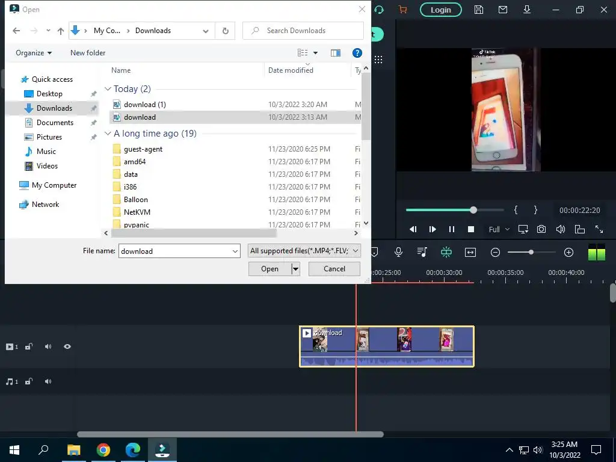Mute audio track 1 speaker
The width and height of the screenshot is (616, 462).
tap(48, 381)
